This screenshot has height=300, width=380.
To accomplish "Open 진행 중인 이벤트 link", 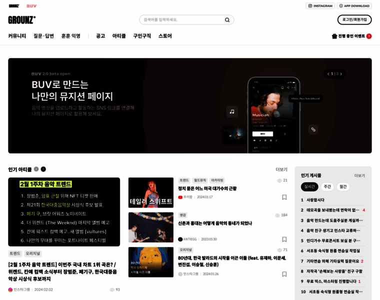I will (351, 36).
